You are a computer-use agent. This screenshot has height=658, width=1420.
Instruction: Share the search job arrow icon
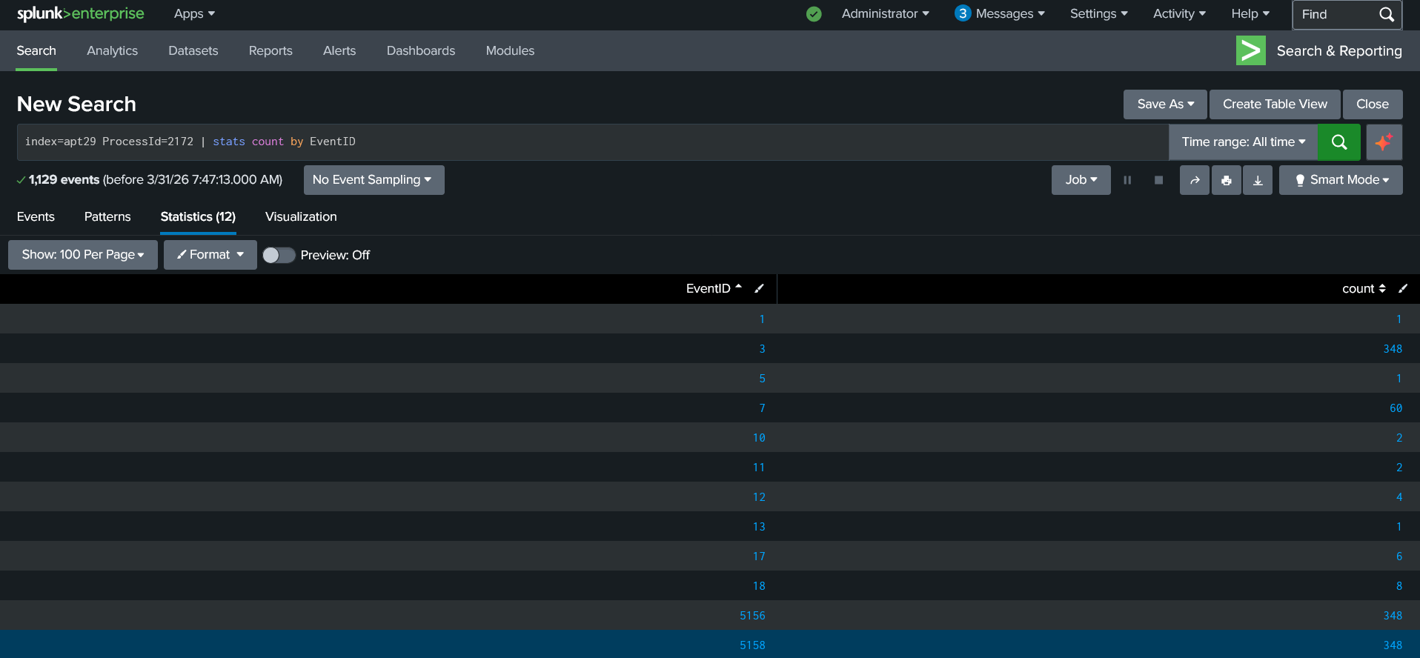1195,180
